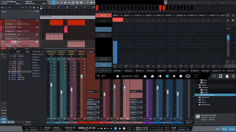The height and width of the screenshot is (132, 236).
Task: Click record circle in remote transport
Action: (x=181, y=76)
